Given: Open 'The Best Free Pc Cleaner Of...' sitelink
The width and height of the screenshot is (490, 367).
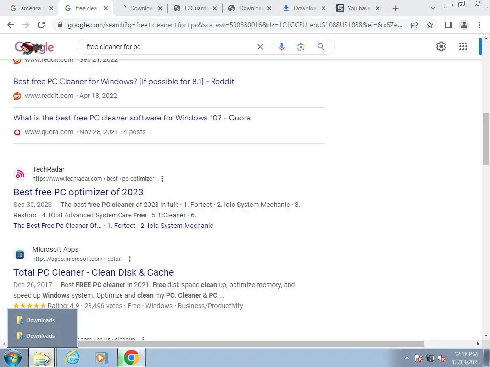Looking at the screenshot, I should pos(57,226).
